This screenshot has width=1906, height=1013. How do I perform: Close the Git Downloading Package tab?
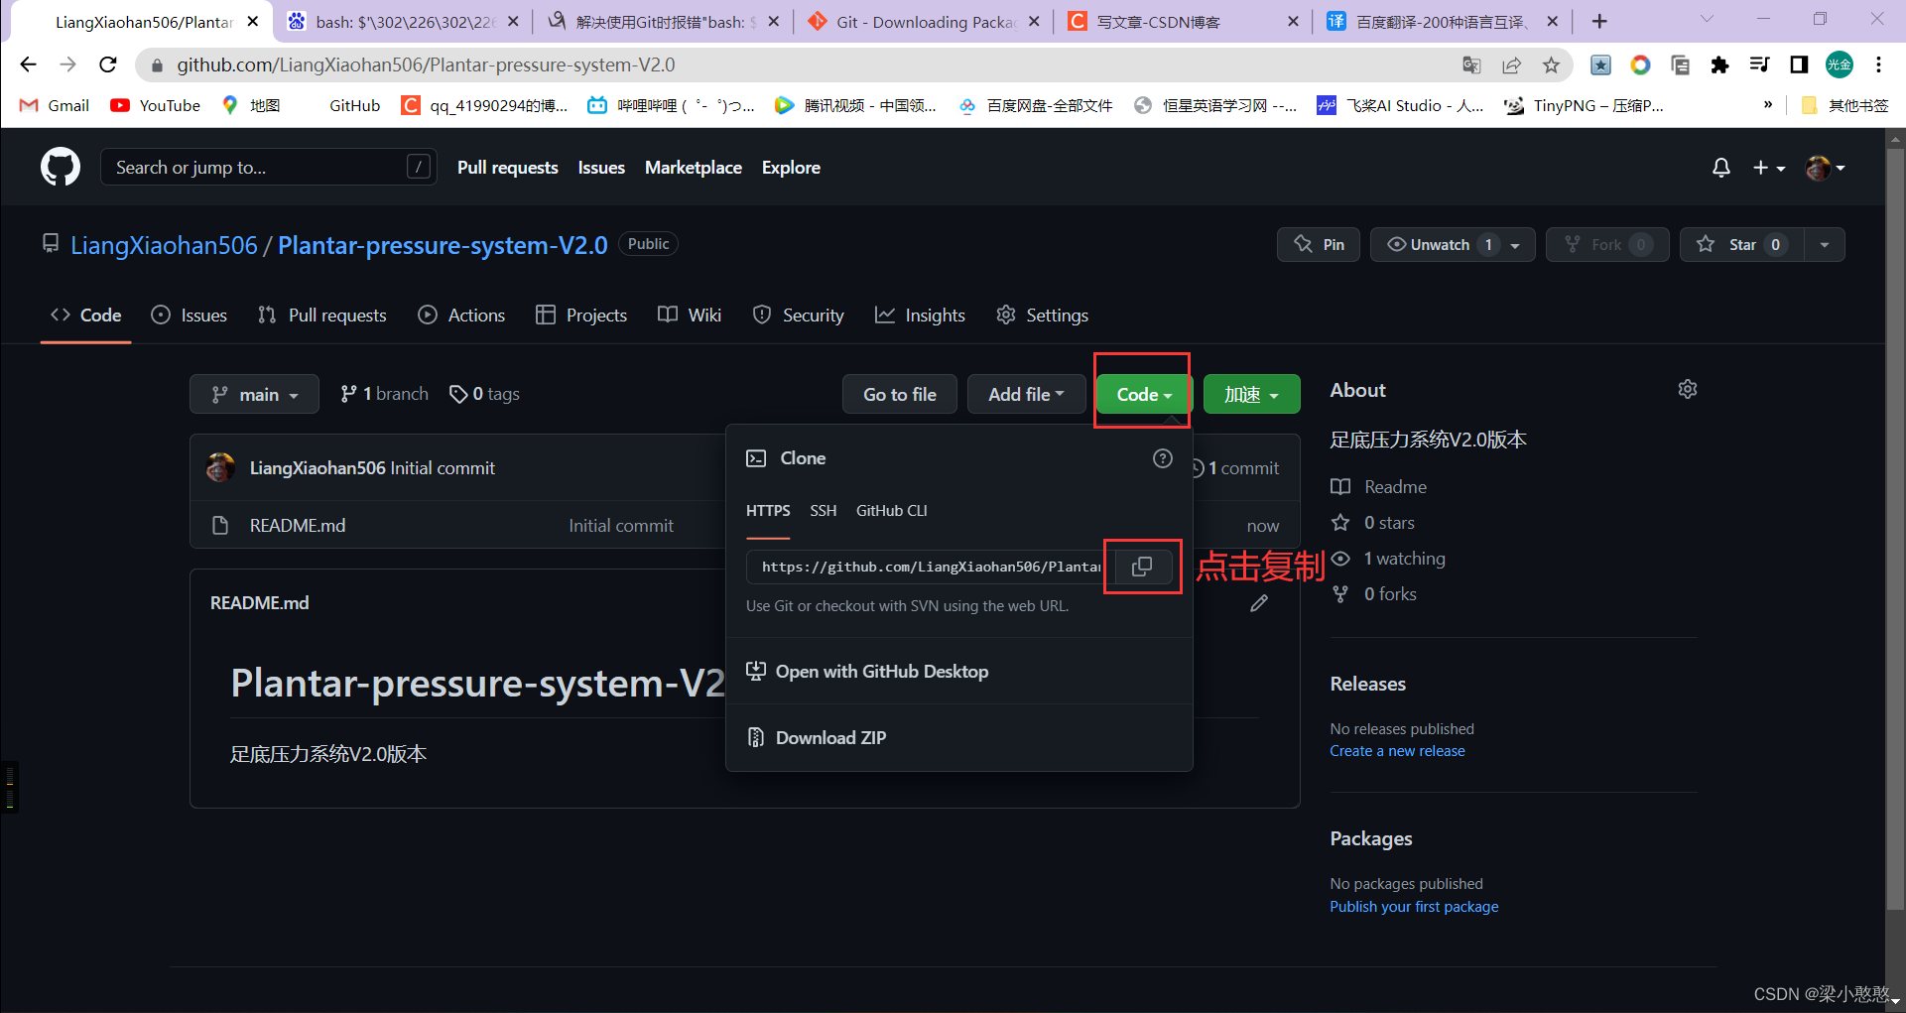tap(1034, 21)
